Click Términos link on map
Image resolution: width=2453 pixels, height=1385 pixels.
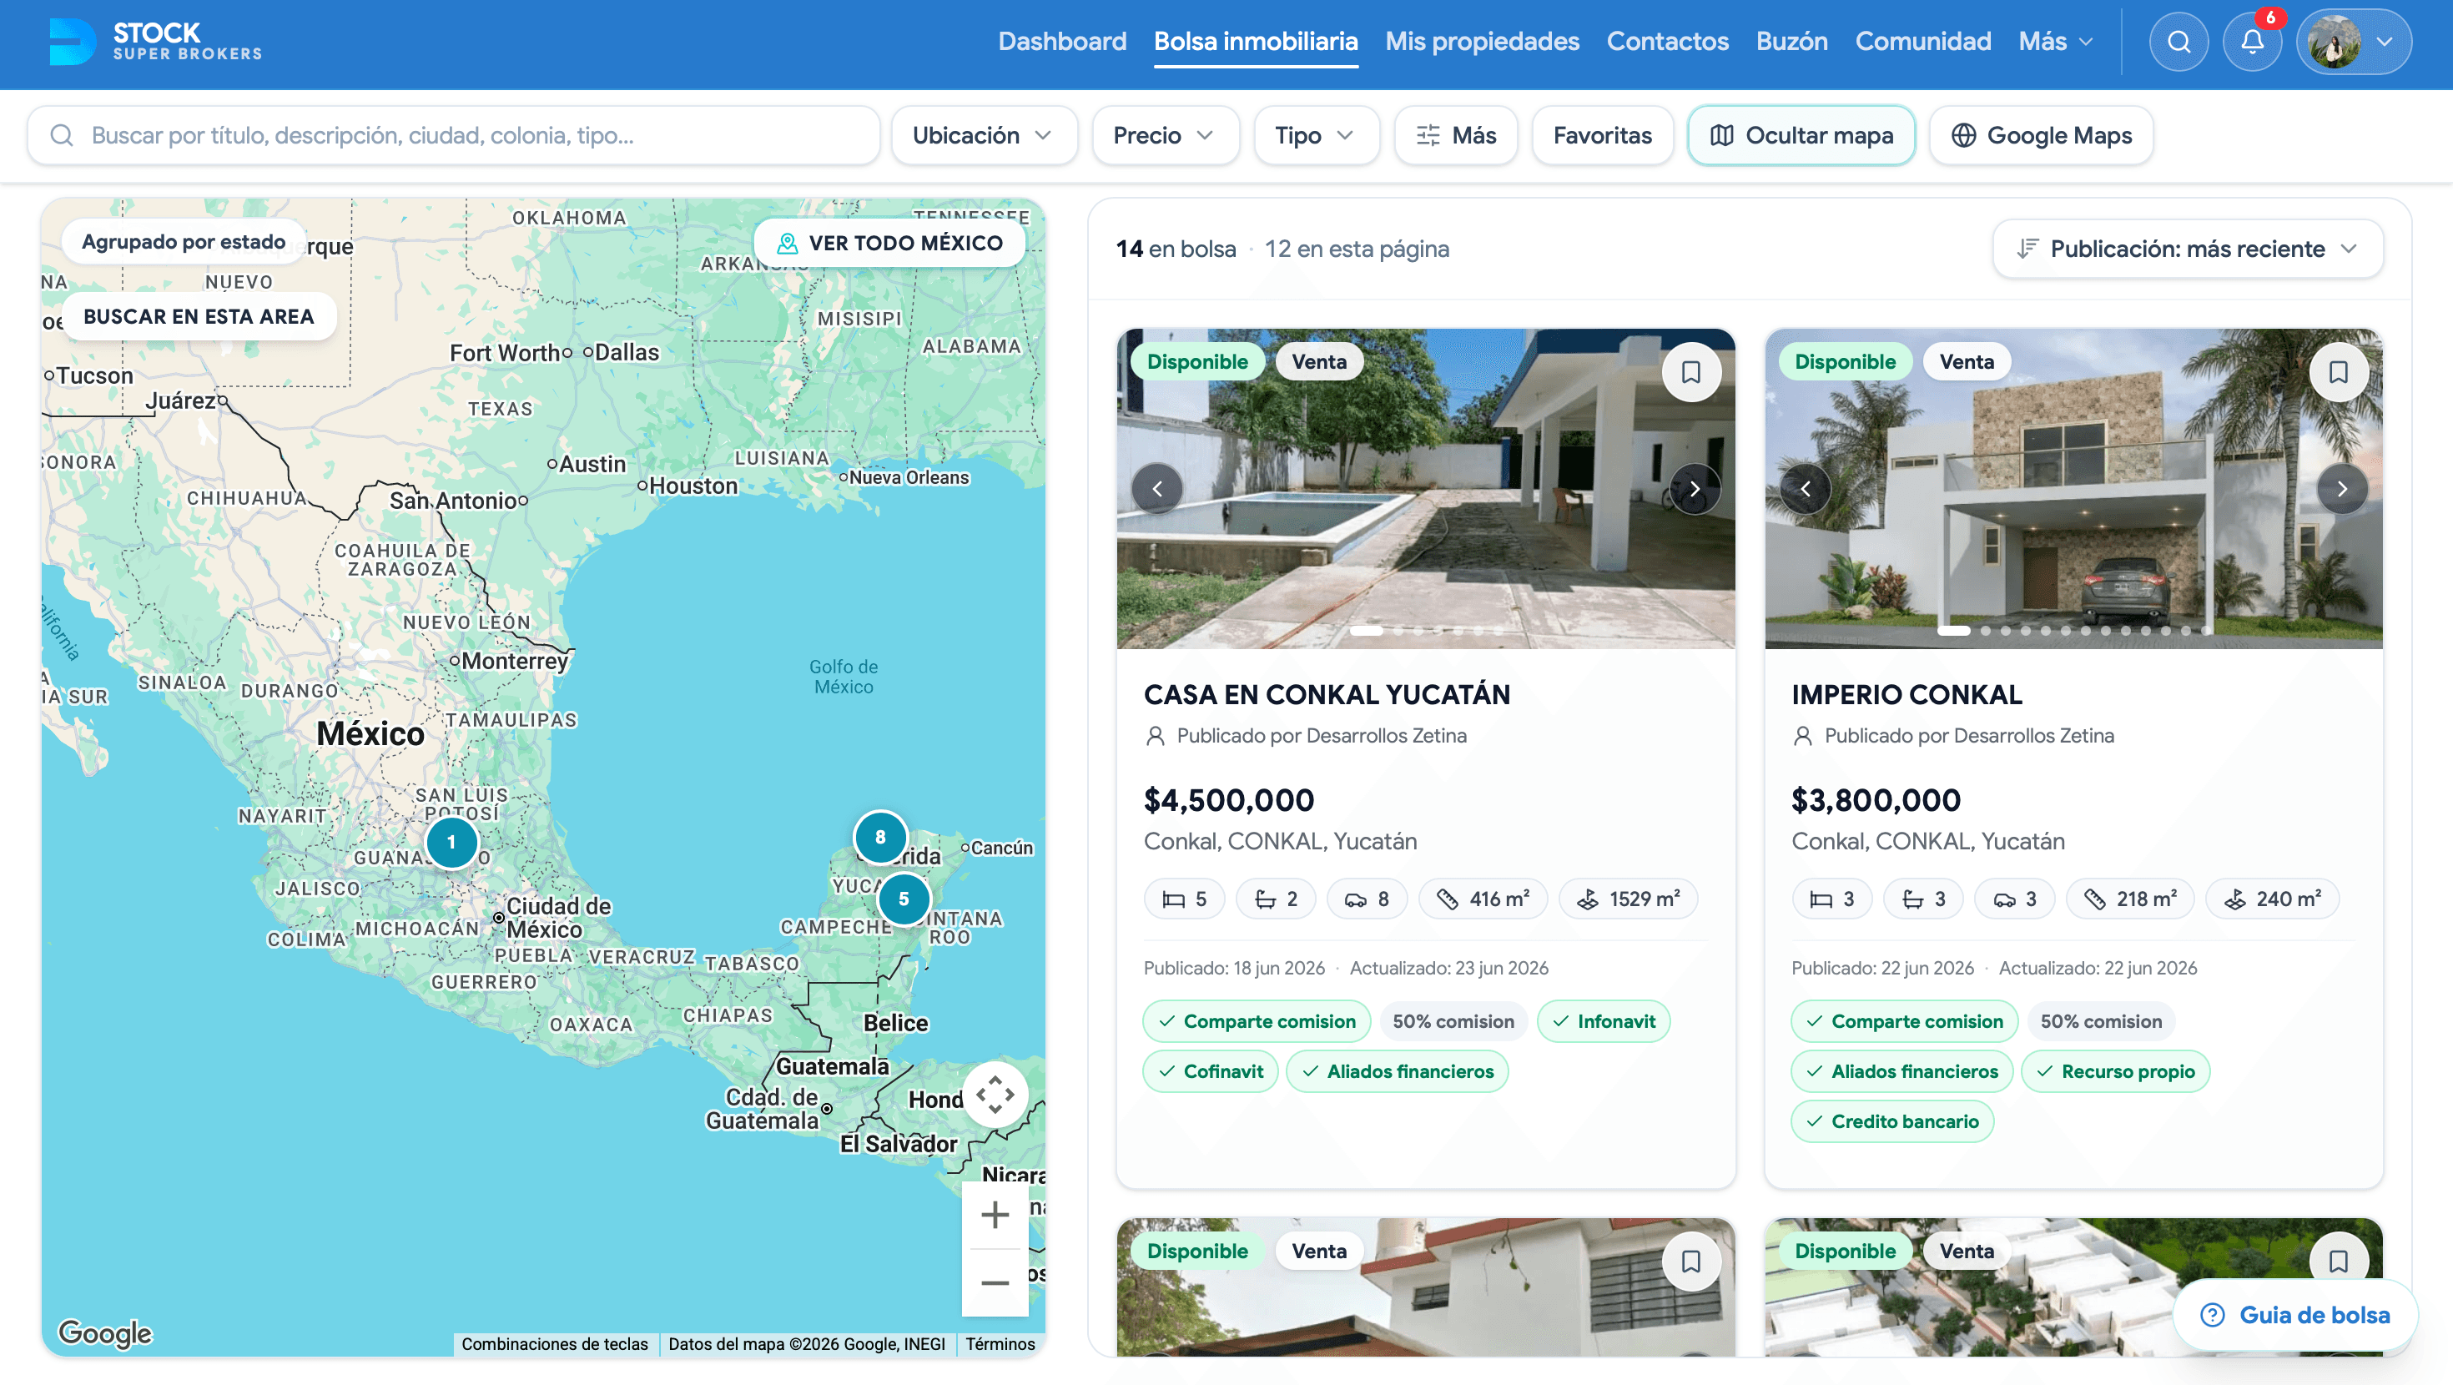coord(1000,1344)
